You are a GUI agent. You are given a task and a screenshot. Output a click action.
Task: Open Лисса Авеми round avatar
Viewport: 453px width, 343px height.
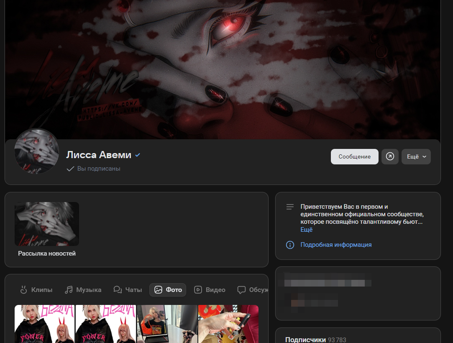click(x=37, y=151)
